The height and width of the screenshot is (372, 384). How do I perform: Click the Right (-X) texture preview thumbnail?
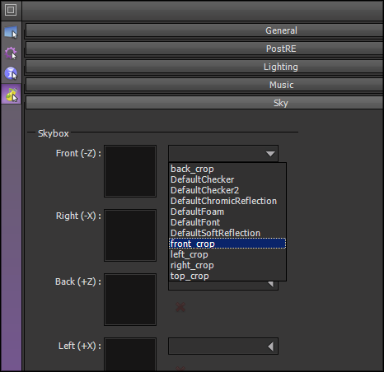(130, 235)
